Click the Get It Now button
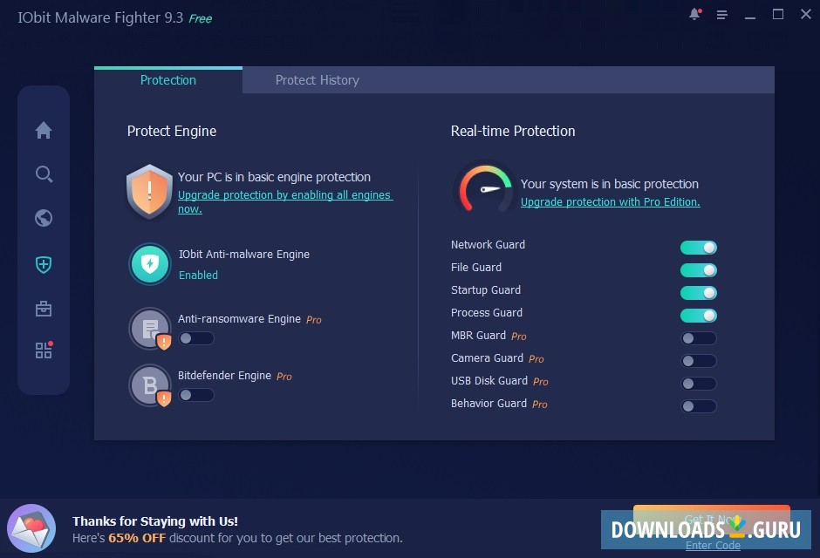 point(711,519)
